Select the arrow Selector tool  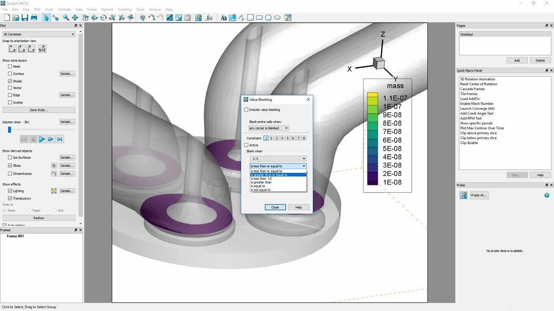(46, 18)
